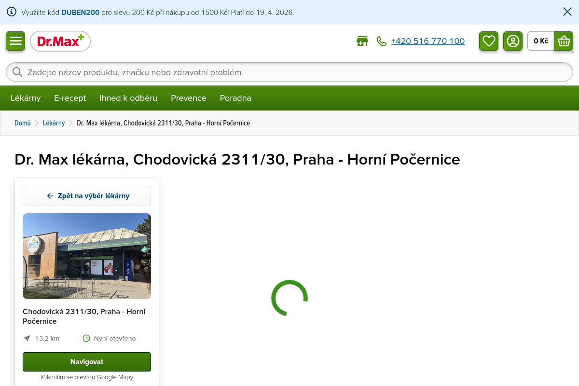Viewport: 579px width, 386px height.
Task: Open the favorites heart wishlist
Action: tap(489, 41)
